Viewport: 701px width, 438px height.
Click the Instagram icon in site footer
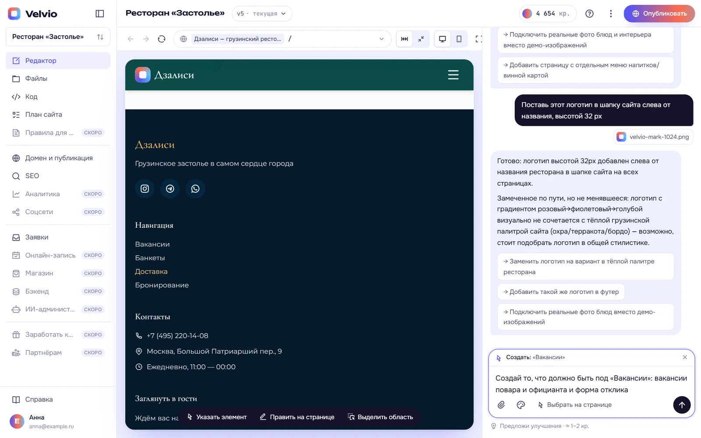[145, 189]
